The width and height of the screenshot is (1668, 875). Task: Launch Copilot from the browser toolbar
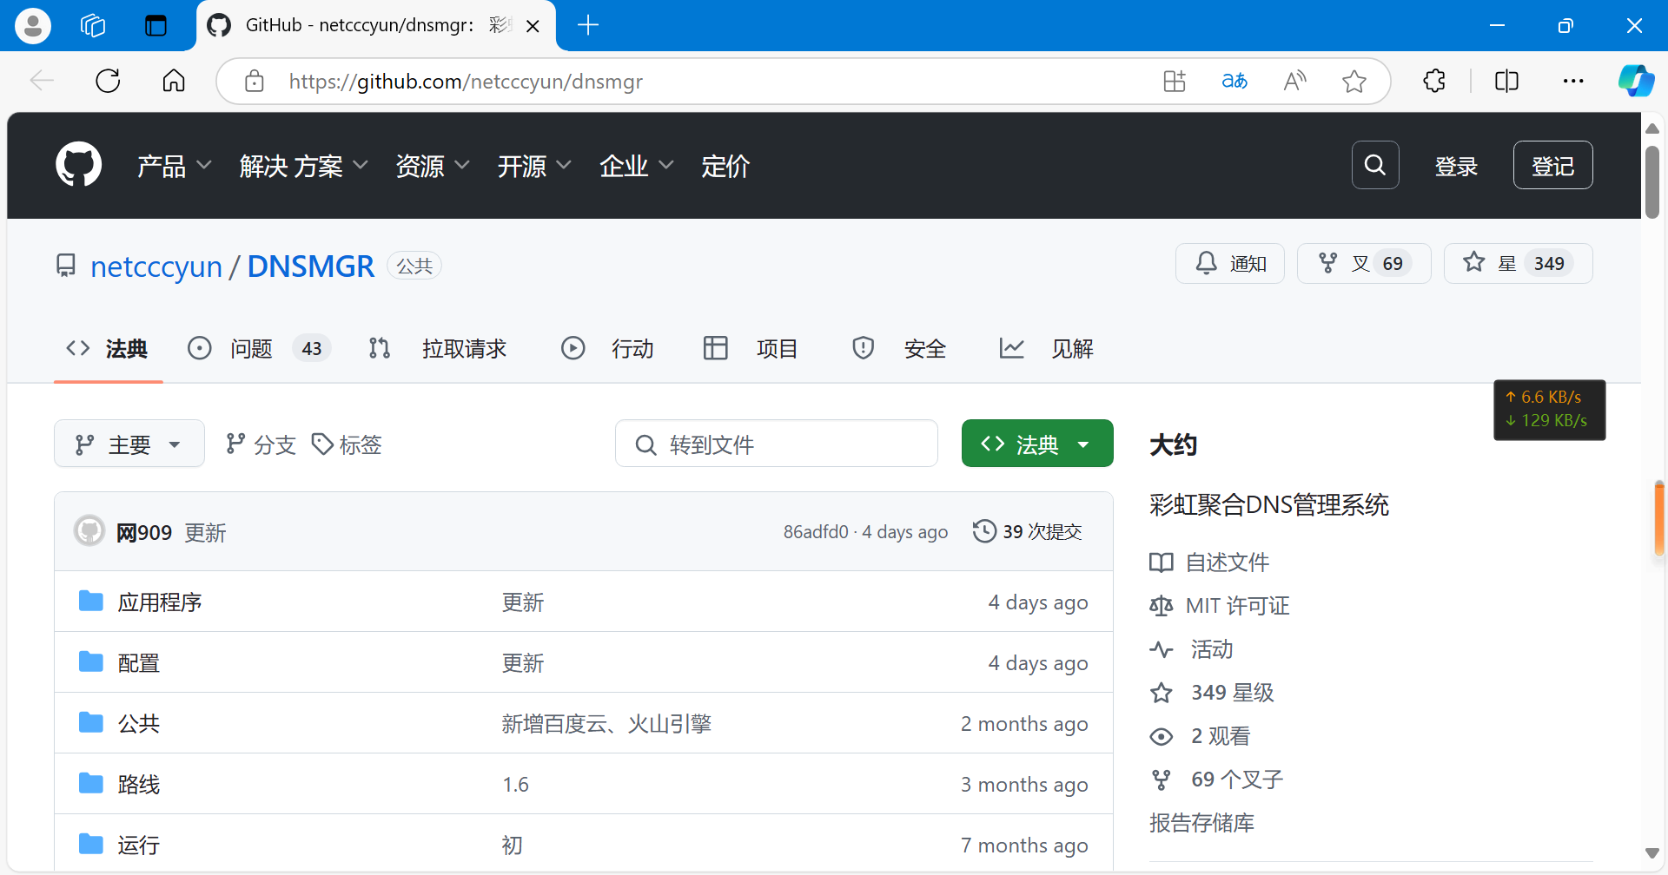(1635, 82)
